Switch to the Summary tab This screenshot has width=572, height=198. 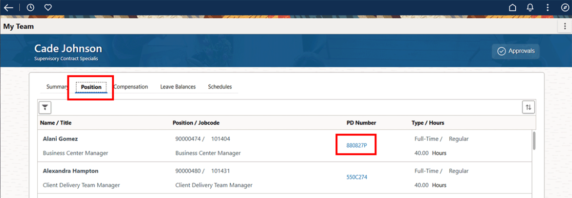(x=57, y=87)
